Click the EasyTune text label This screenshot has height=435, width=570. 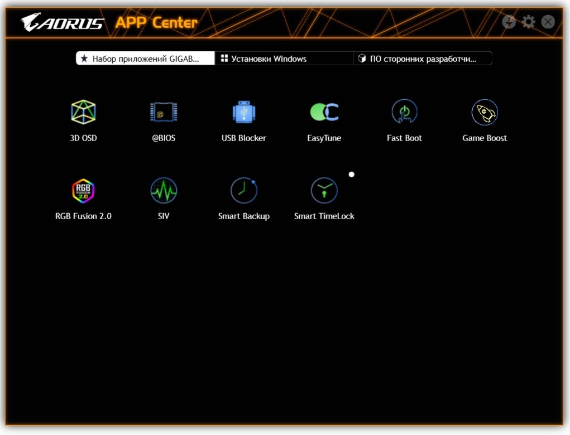point(324,138)
